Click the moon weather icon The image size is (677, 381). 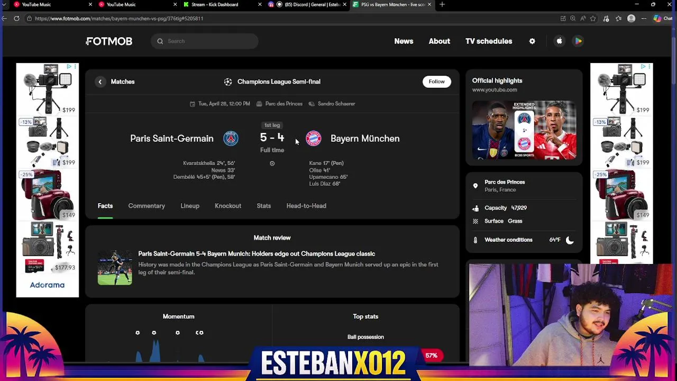570,240
